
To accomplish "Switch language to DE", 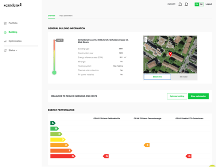I will (x=201, y=4).
